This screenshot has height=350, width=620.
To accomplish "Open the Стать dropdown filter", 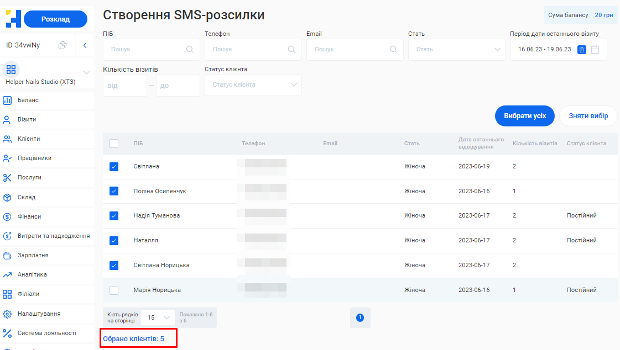I will [x=456, y=50].
